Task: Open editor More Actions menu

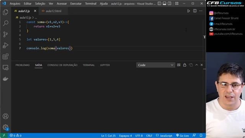Action: [x=201, y=11]
